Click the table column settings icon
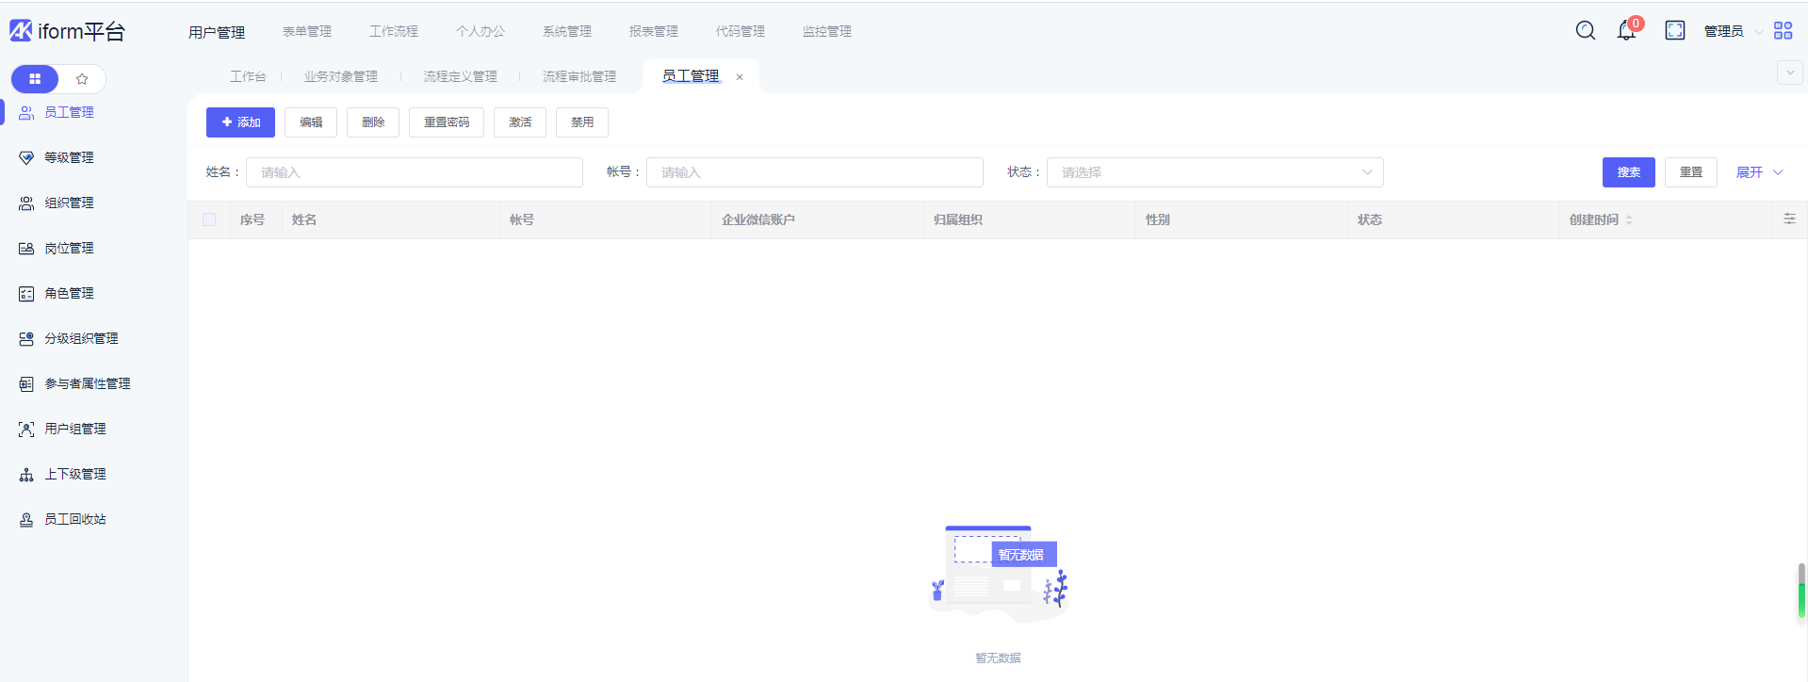1808x682 pixels. tap(1789, 219)
